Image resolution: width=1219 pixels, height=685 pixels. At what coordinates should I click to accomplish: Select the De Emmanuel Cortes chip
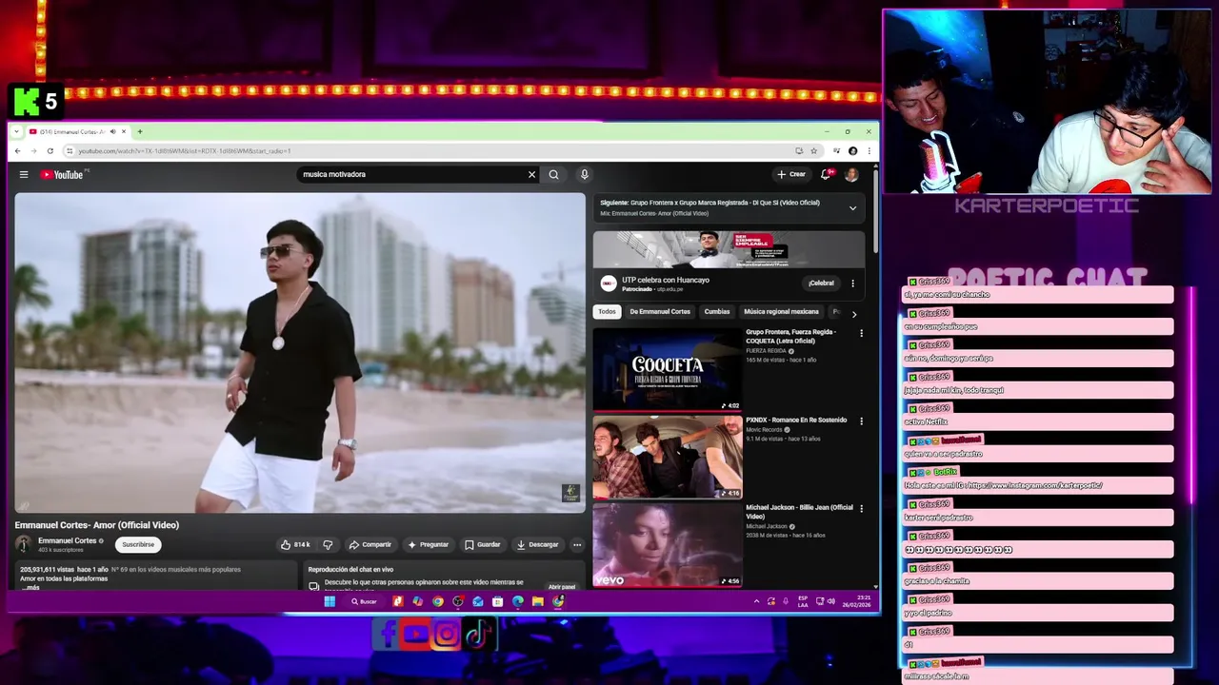pyautogui.click(x=660, y=312)
